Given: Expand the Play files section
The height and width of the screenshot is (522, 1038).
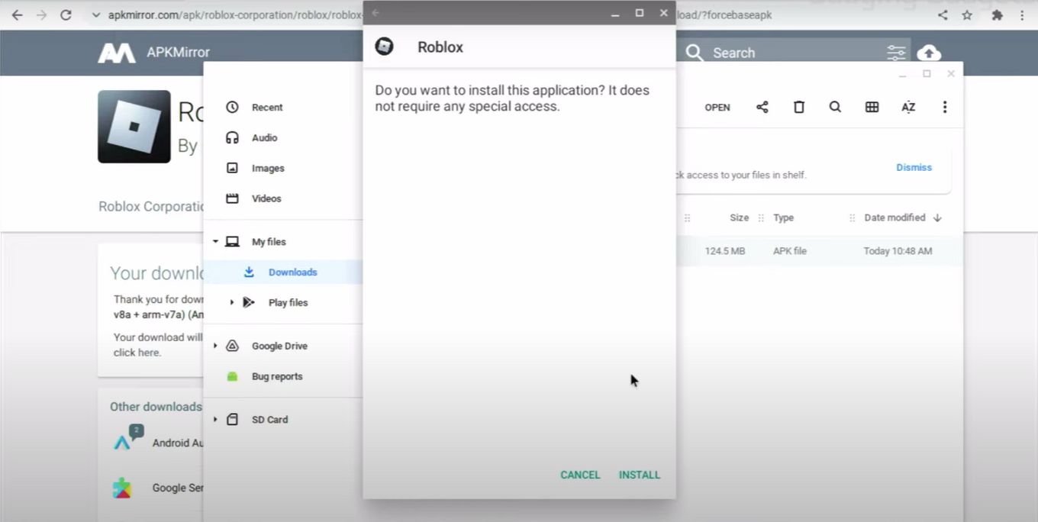Looking at the screenshot, I should click(x=231, y=302).
